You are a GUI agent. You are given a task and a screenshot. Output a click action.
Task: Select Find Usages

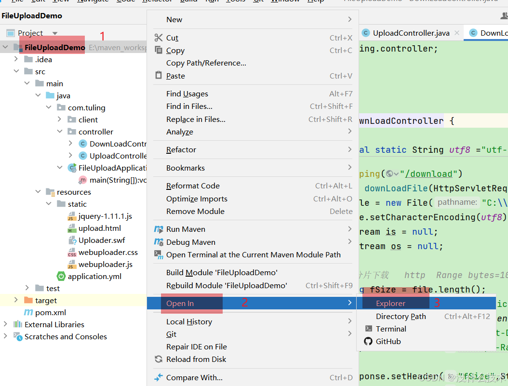coord(253,94)
